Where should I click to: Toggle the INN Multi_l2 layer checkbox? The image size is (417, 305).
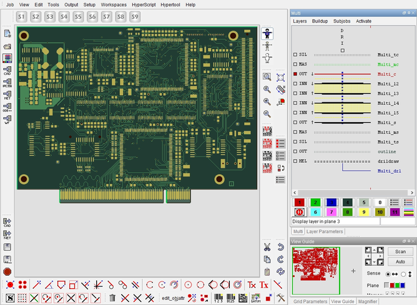pyautogui.click(x=295, y=84)
